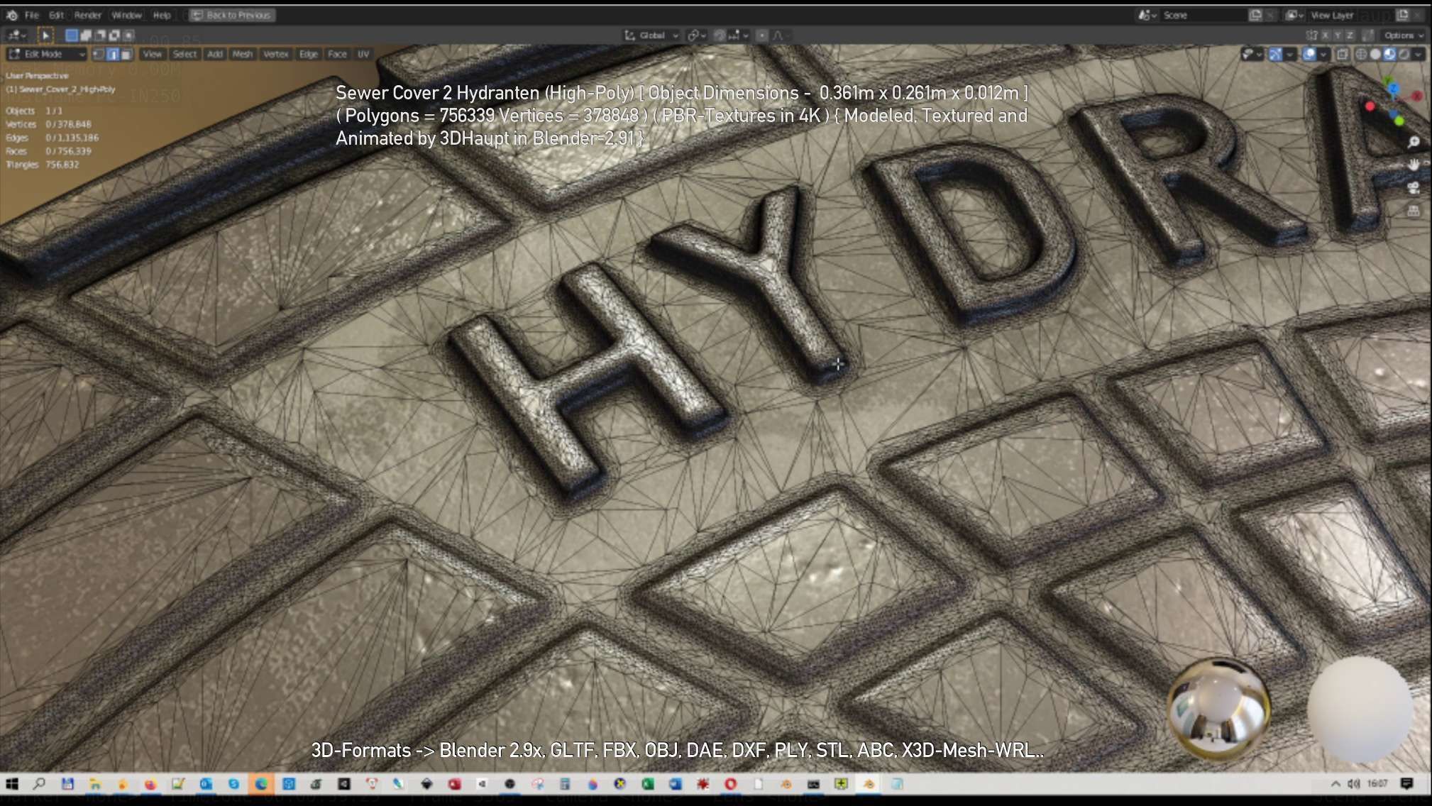Open the Mesh menu
Screen dimensions: 1432x806
(243, 54)
